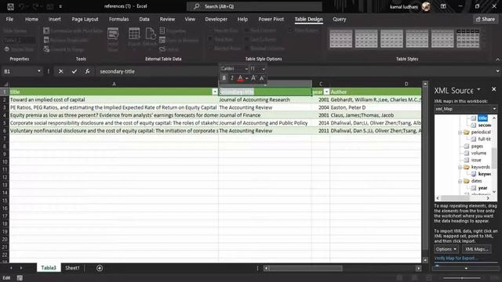The width and height of the screenshot is (502, 282).
Task: Switch to the Power Pivot tab
Action: pyautogui.click(x=271, y=19)
